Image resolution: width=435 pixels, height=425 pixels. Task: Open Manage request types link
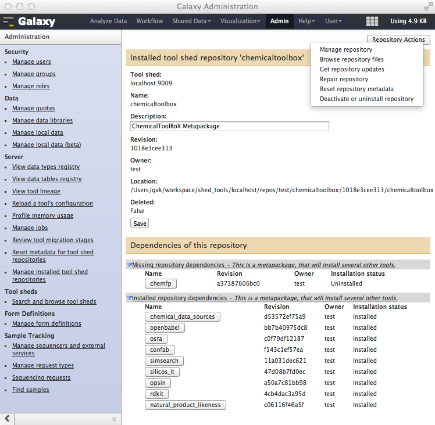[x=43, y=365]
